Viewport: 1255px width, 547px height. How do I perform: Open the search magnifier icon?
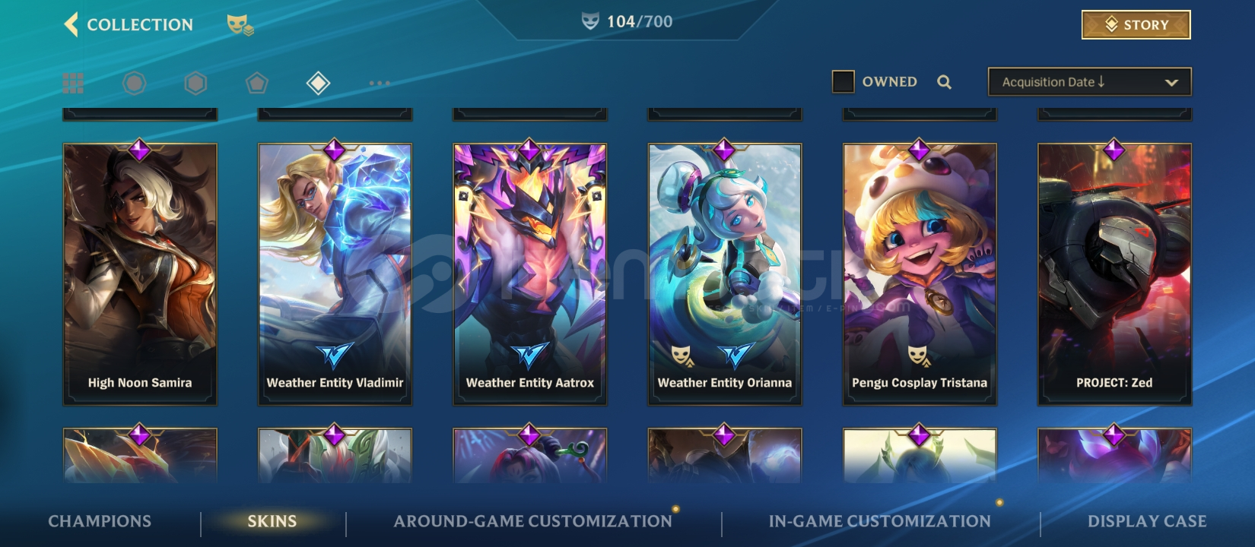point(944,82)
